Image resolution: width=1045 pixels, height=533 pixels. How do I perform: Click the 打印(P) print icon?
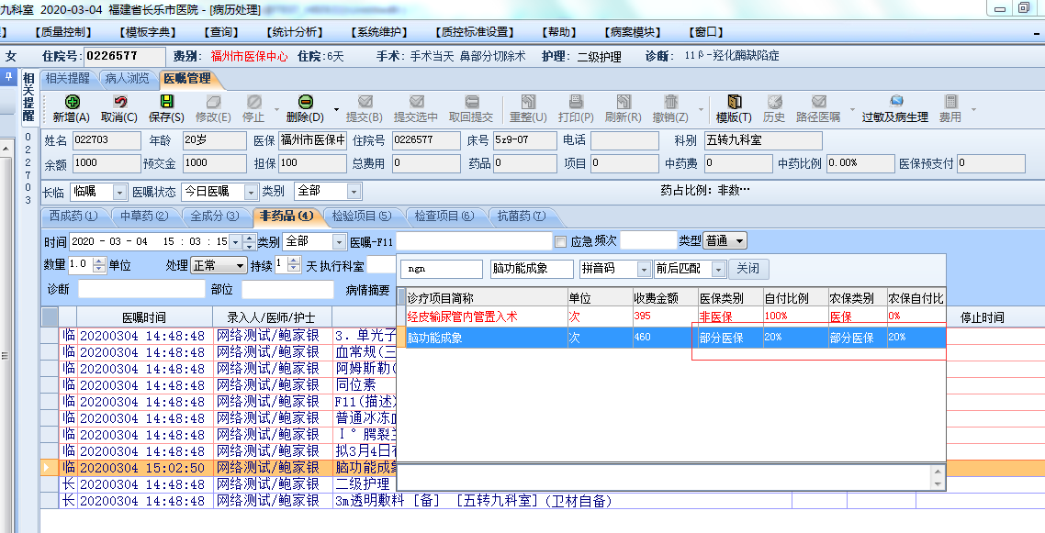point(577,102)
